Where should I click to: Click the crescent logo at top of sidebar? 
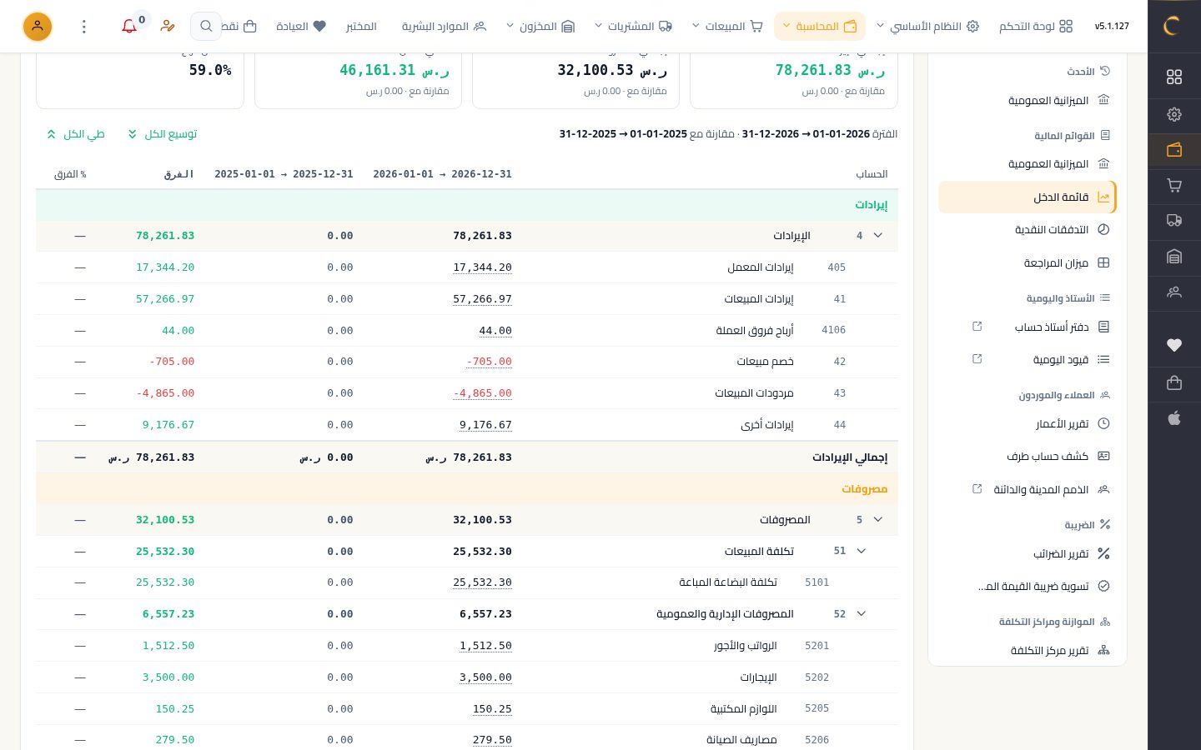[x=1172, y=26]
